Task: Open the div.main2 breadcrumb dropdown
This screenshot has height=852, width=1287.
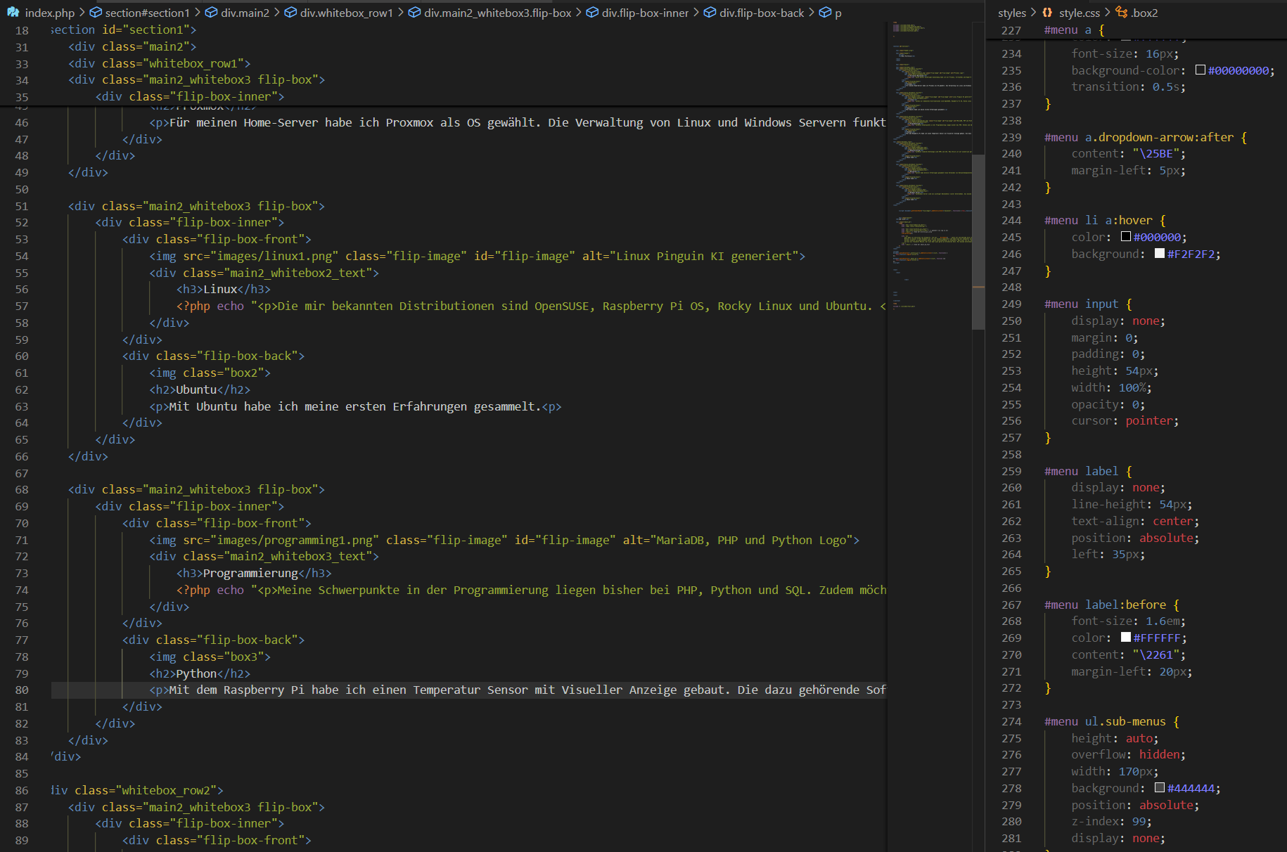Action: tap(245, 13)
